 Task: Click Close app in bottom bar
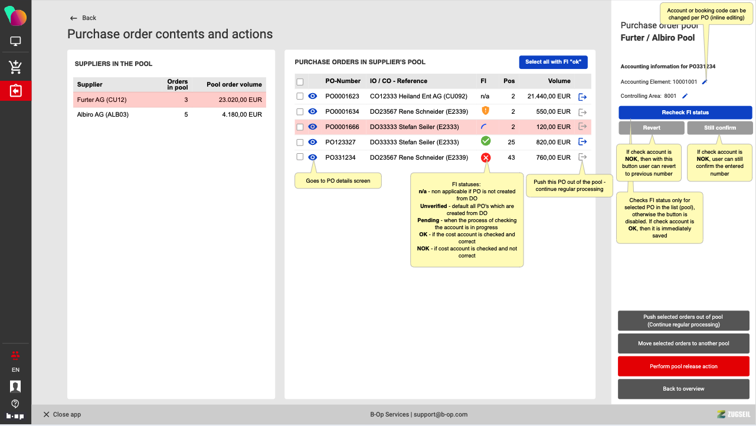pos(62,415)
